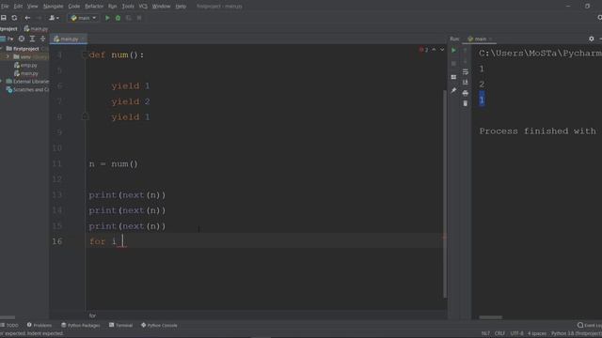602x338 pixels.
Task: Open Run panel settings gear
Action: click(592, 38)
